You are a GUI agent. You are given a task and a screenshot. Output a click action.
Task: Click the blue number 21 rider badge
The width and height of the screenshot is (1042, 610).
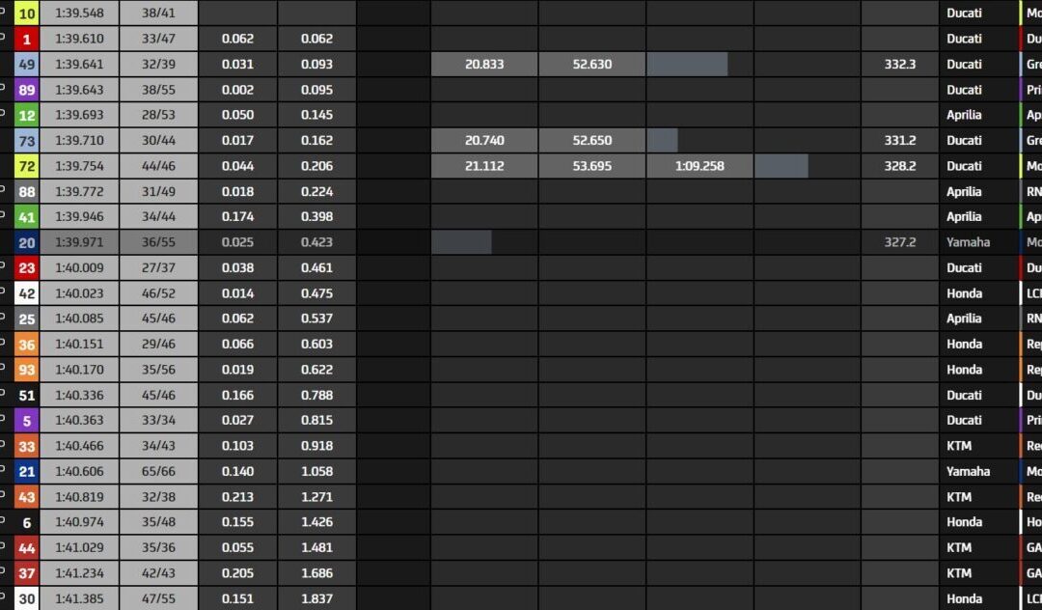pyautogui.click(x=27, y=471)
